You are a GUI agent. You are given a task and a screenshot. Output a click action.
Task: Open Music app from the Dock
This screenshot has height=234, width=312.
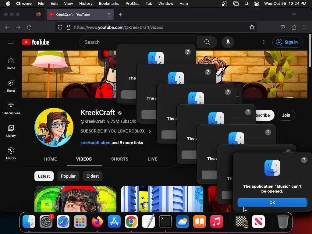(x=217, y=222)
